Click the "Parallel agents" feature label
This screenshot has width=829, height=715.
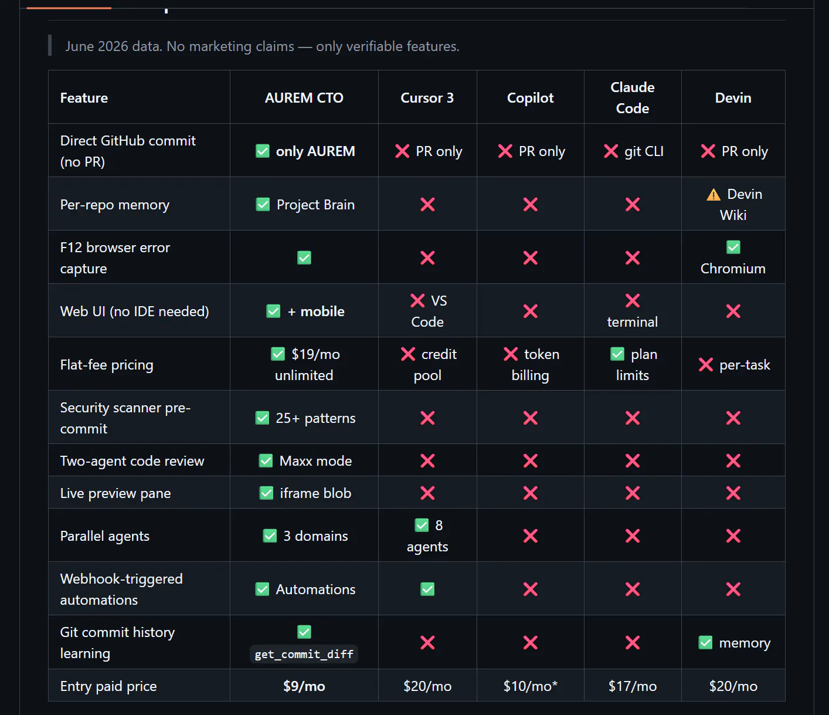pos(105,536)
